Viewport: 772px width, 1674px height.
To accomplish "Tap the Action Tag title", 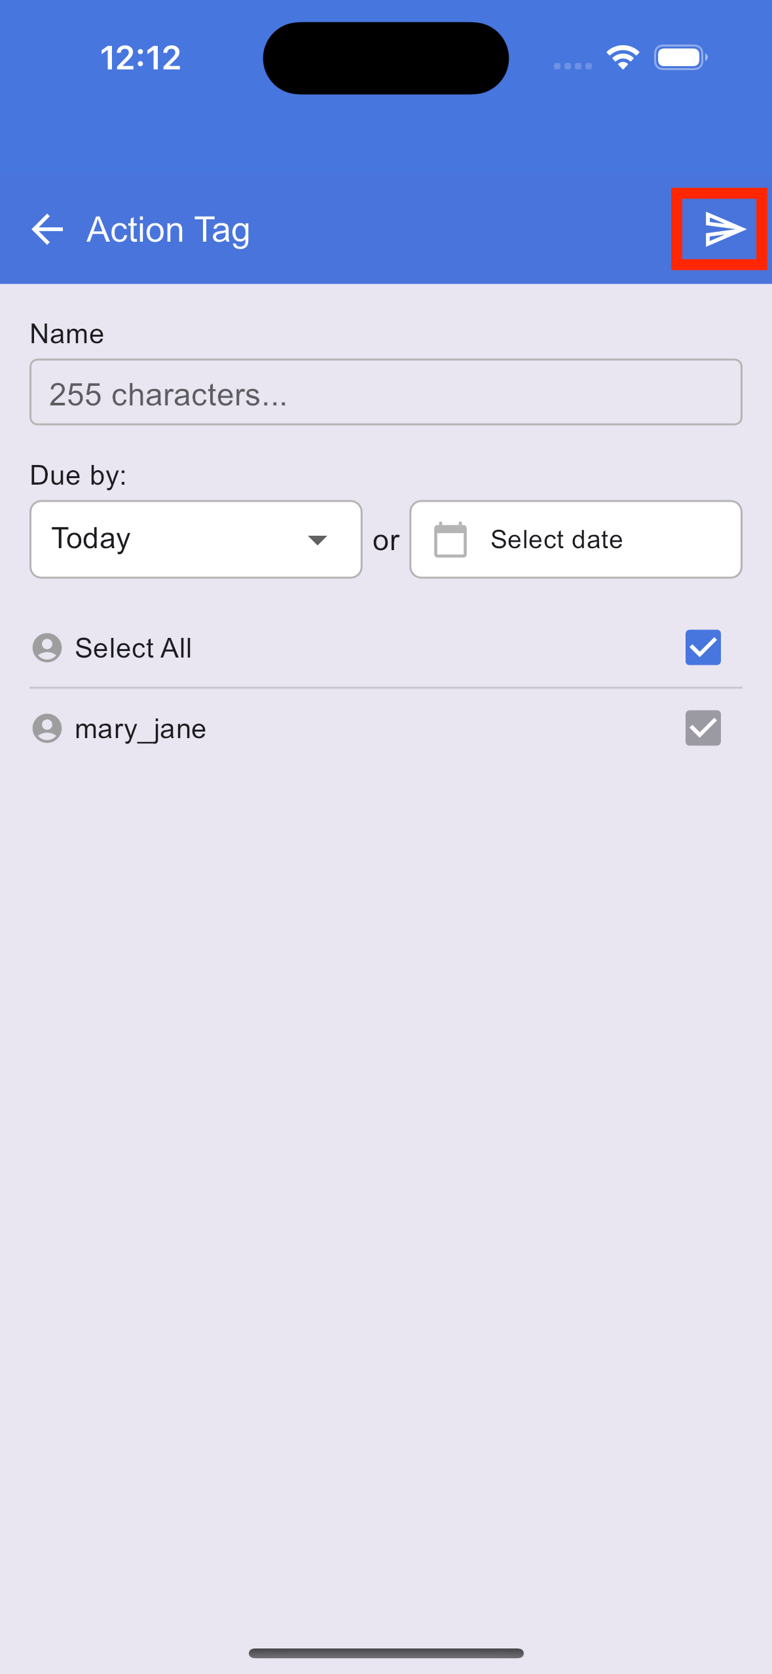I will 168,231.
